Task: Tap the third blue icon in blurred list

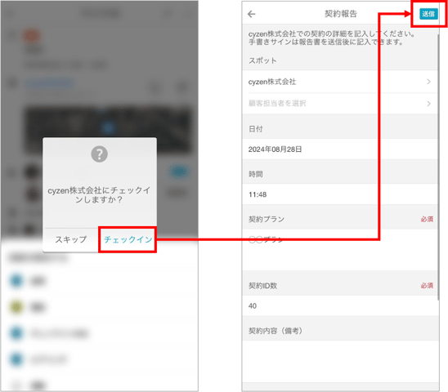Action: click(x=16, y=333)
